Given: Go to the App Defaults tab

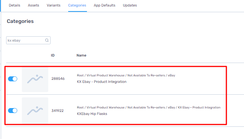Looking at the screenshot, I should [105, 5].
